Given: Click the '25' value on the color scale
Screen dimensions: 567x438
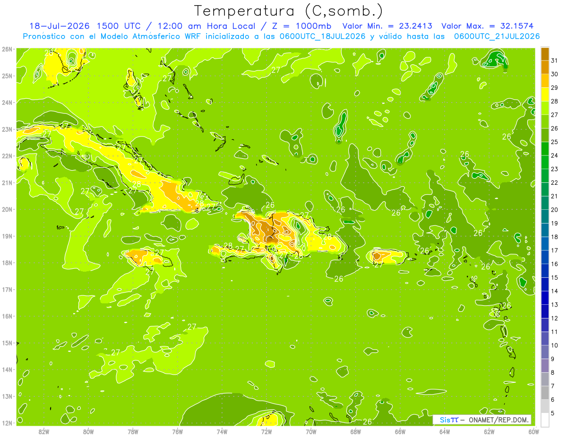Looking at the screenshot, I should [554, 142].
